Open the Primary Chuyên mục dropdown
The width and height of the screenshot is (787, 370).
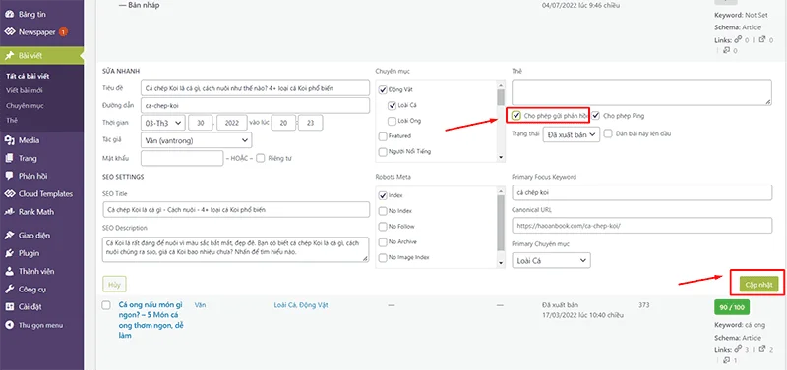pyautogui.click(x=551, y=260)
